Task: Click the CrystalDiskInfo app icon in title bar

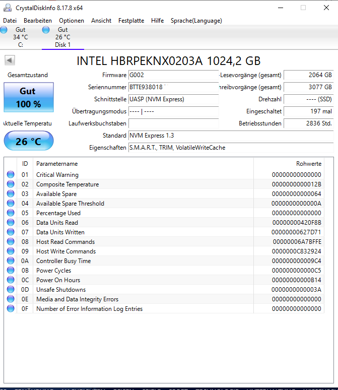Action: 8,8
